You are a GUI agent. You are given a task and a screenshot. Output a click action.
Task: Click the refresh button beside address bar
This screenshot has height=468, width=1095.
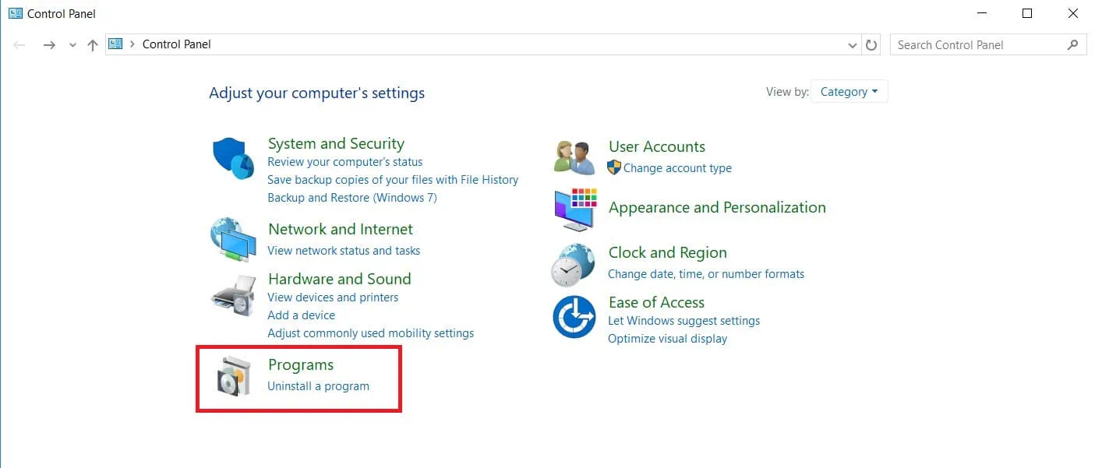pyautogui.click(x=871, y=45)
